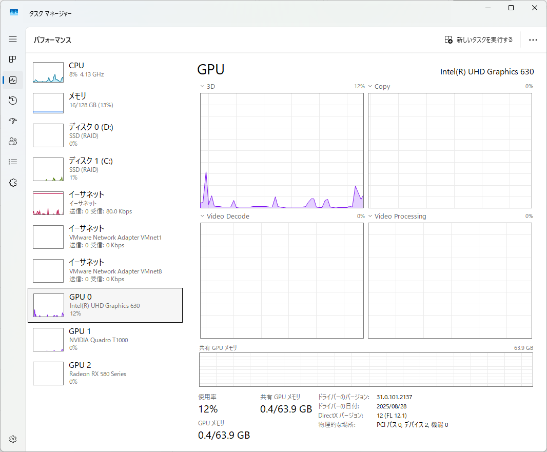547x452 pixels.
Task: Click the 3D usage graph
Action: tap(282, 151)
